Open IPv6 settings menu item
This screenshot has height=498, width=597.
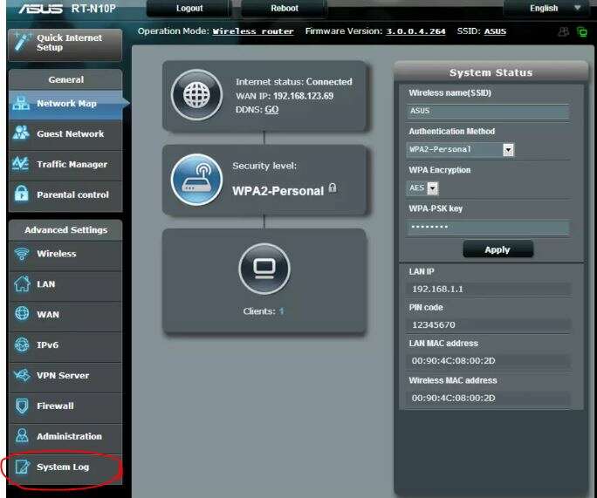65,345
